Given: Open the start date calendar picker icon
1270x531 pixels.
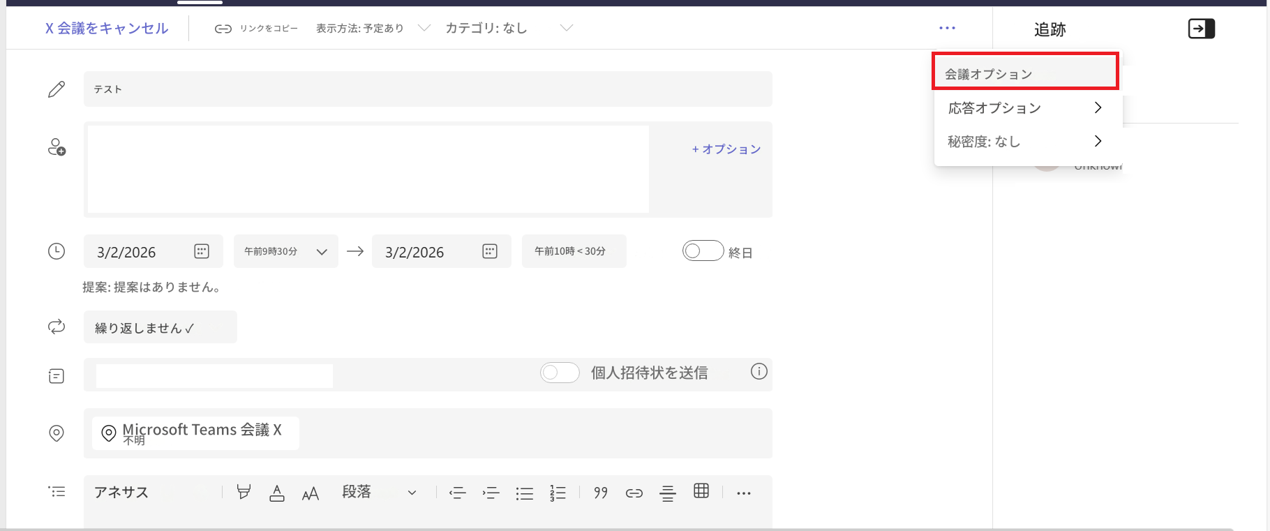Looking at the screenshot, I should [x=202, y=251].
